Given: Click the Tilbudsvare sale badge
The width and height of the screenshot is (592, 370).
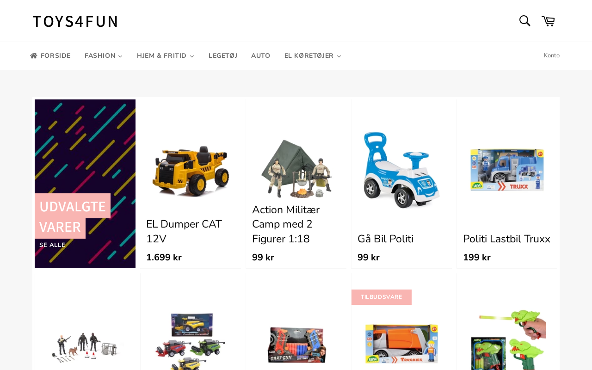Looking at the screenshot, I should [x=382, y=297].
